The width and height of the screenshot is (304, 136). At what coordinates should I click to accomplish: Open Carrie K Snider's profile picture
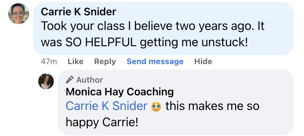click(x=19, y=14)
